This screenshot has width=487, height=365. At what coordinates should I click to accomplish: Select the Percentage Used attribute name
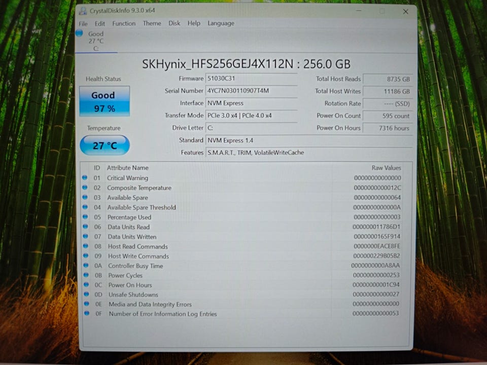click(x=129, y=217)
